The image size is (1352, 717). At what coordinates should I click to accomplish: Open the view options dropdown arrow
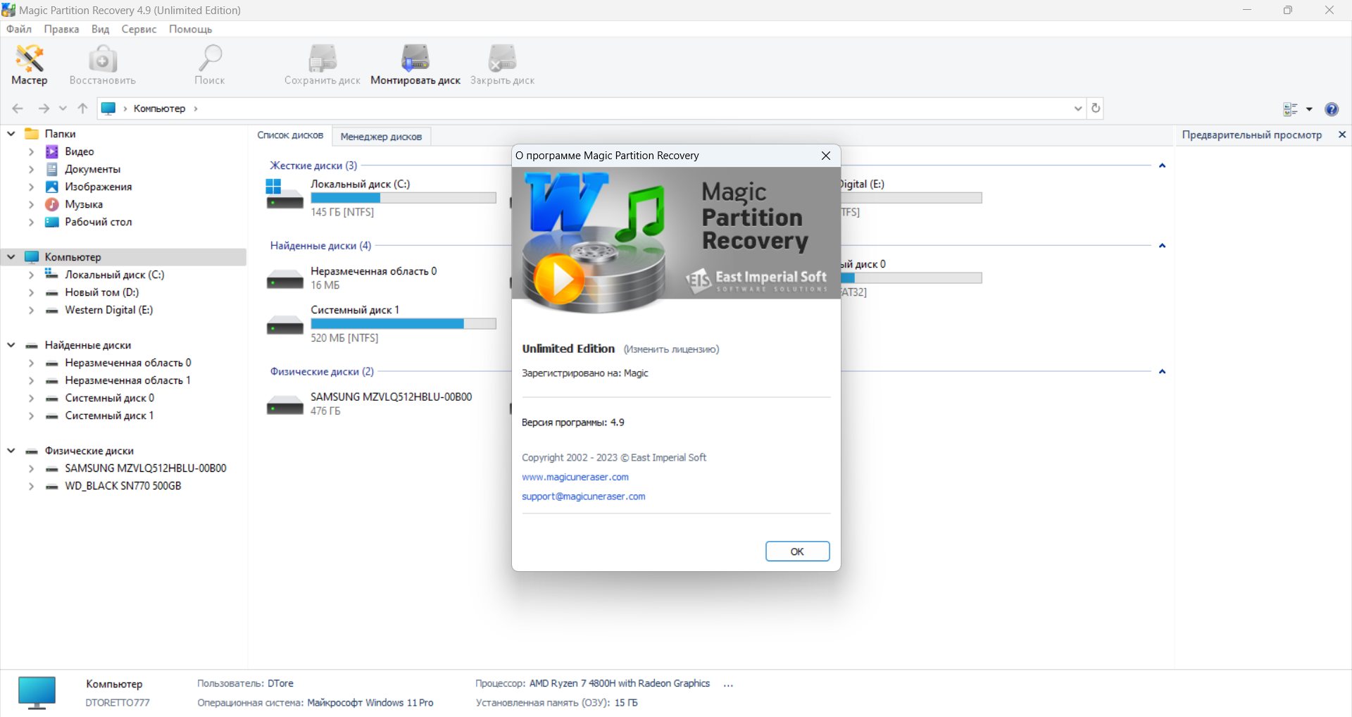tap(1310, 109)
